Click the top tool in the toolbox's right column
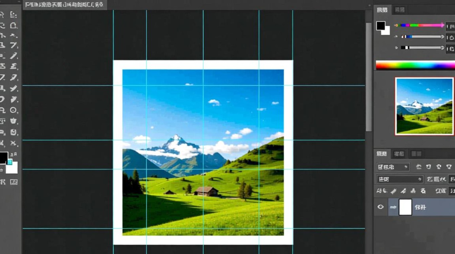The height and width of the screenshot is (254, 455). 13,15
